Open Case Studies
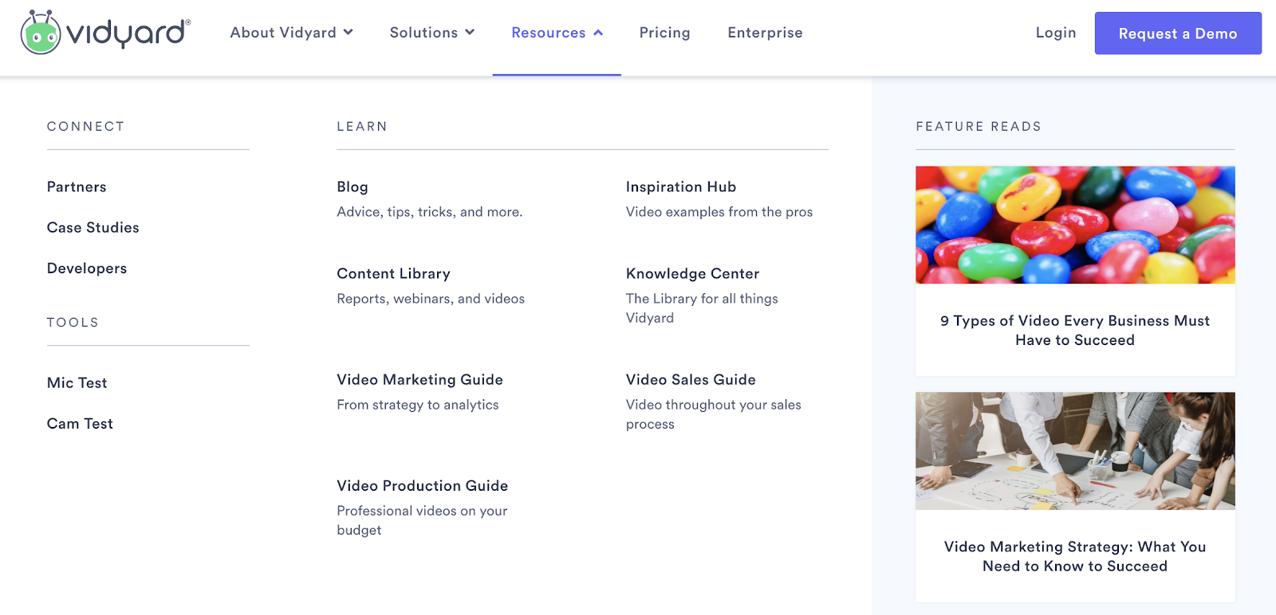1276x615 pixels. point(93,228)
